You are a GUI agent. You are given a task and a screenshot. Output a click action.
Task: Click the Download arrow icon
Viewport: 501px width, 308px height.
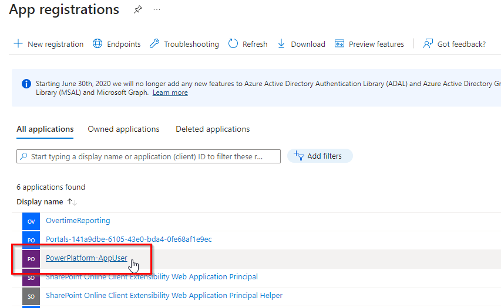[x=281, y=44]
